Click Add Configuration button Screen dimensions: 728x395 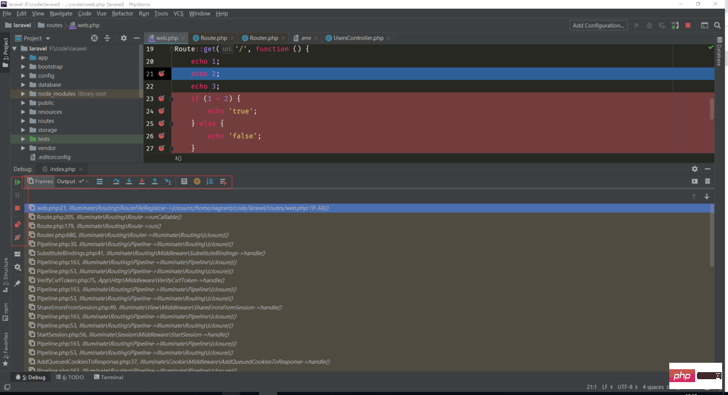point(598,25)
